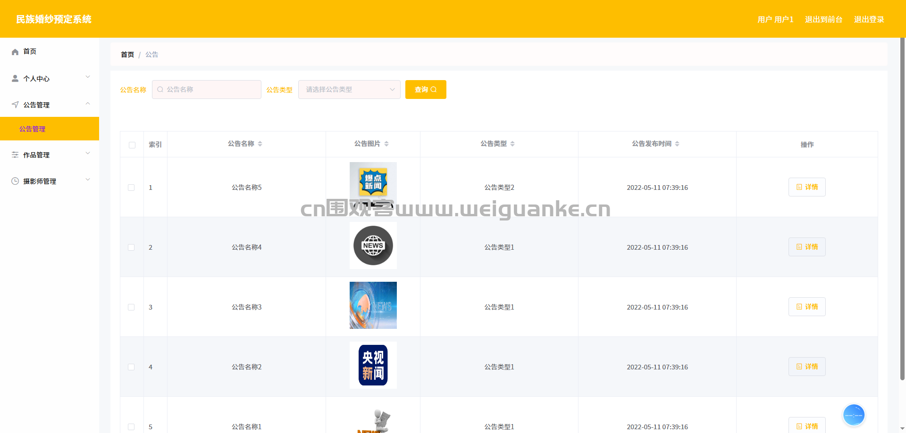Click the round blue floating button
The image size is (906, 433).
pos(854,415)
